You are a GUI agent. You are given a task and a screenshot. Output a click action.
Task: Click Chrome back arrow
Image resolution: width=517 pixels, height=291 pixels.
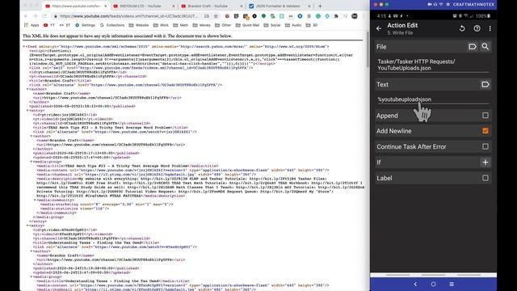26,16
